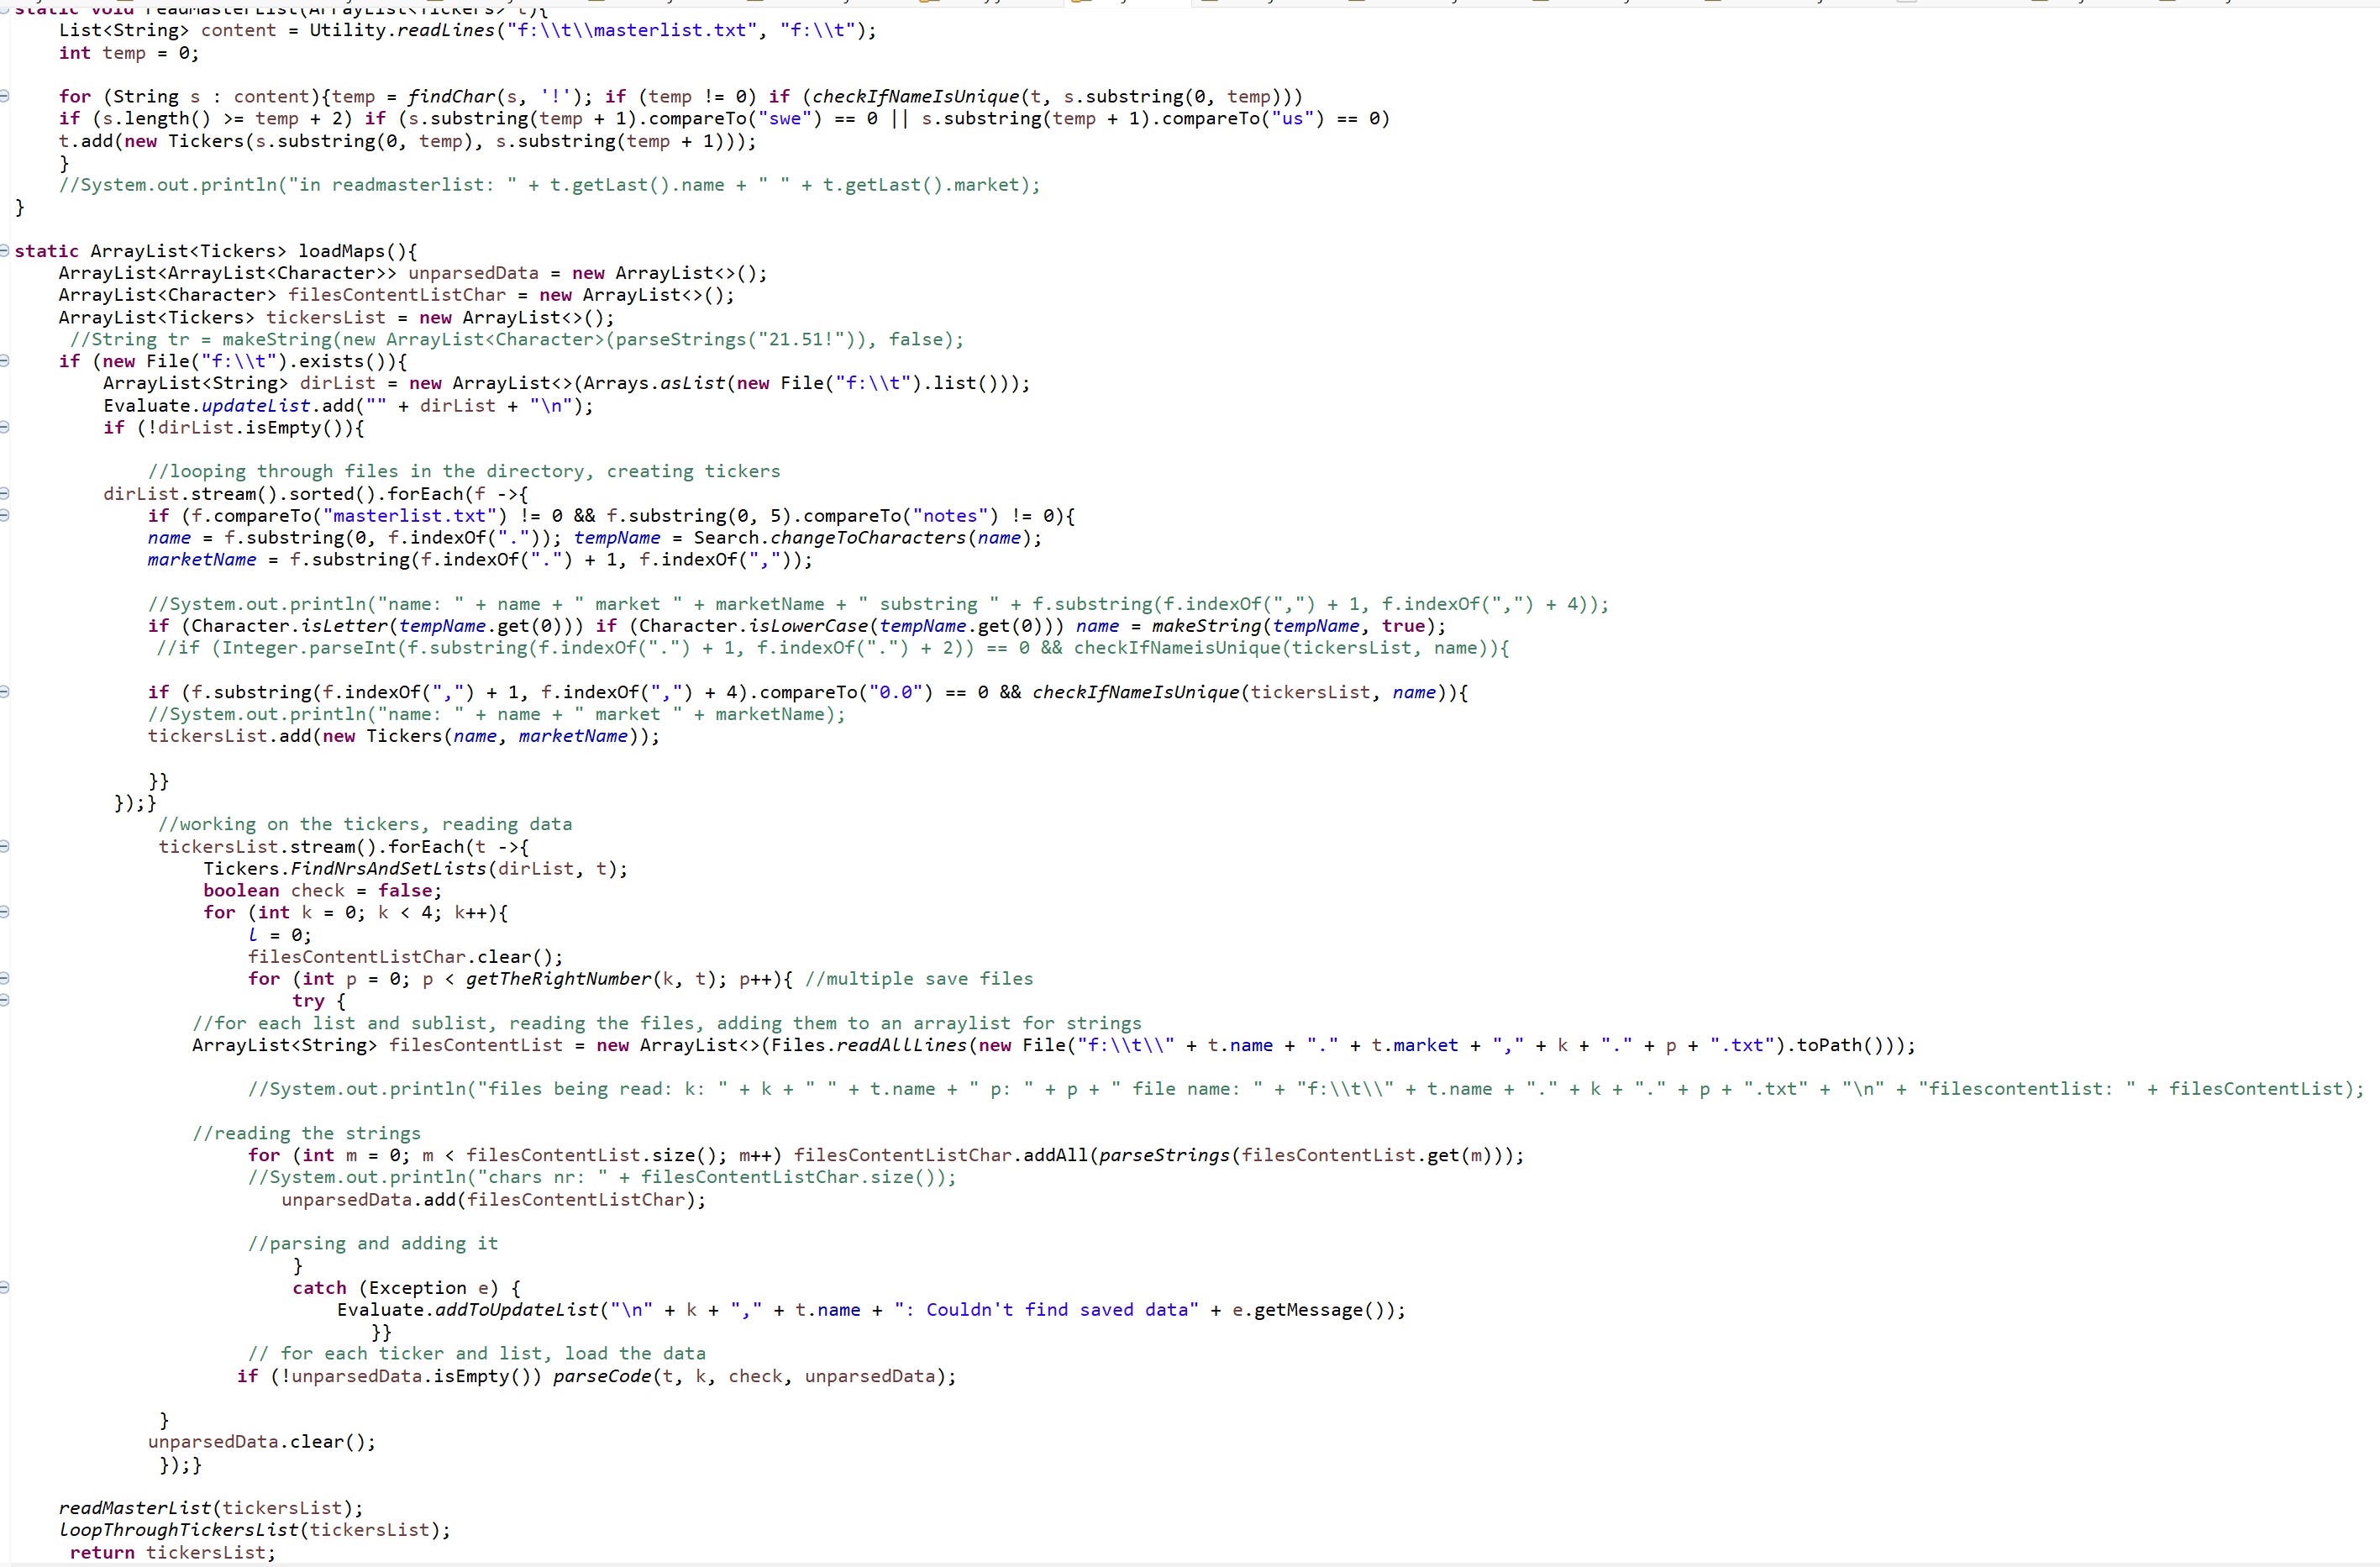Click the exists() call

coord(342,362)
